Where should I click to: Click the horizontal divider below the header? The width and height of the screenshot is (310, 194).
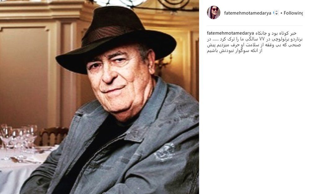point(255,25)
